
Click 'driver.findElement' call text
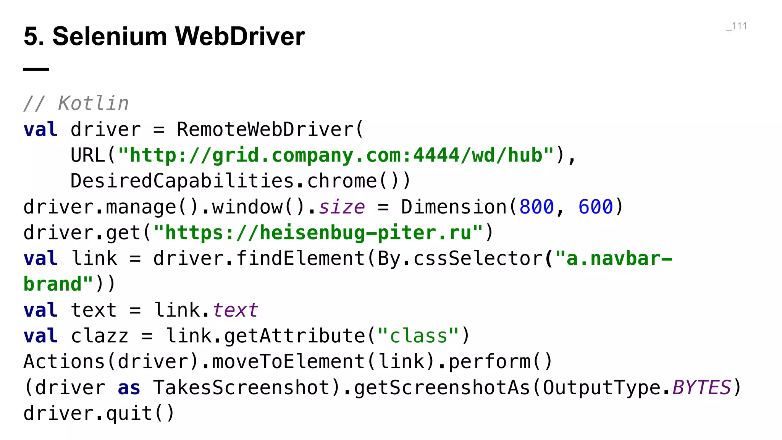pos(259,258)
